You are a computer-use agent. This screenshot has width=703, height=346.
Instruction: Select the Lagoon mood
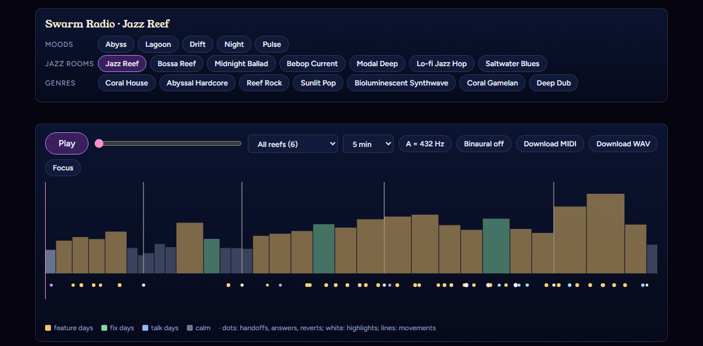click(158, 44)
